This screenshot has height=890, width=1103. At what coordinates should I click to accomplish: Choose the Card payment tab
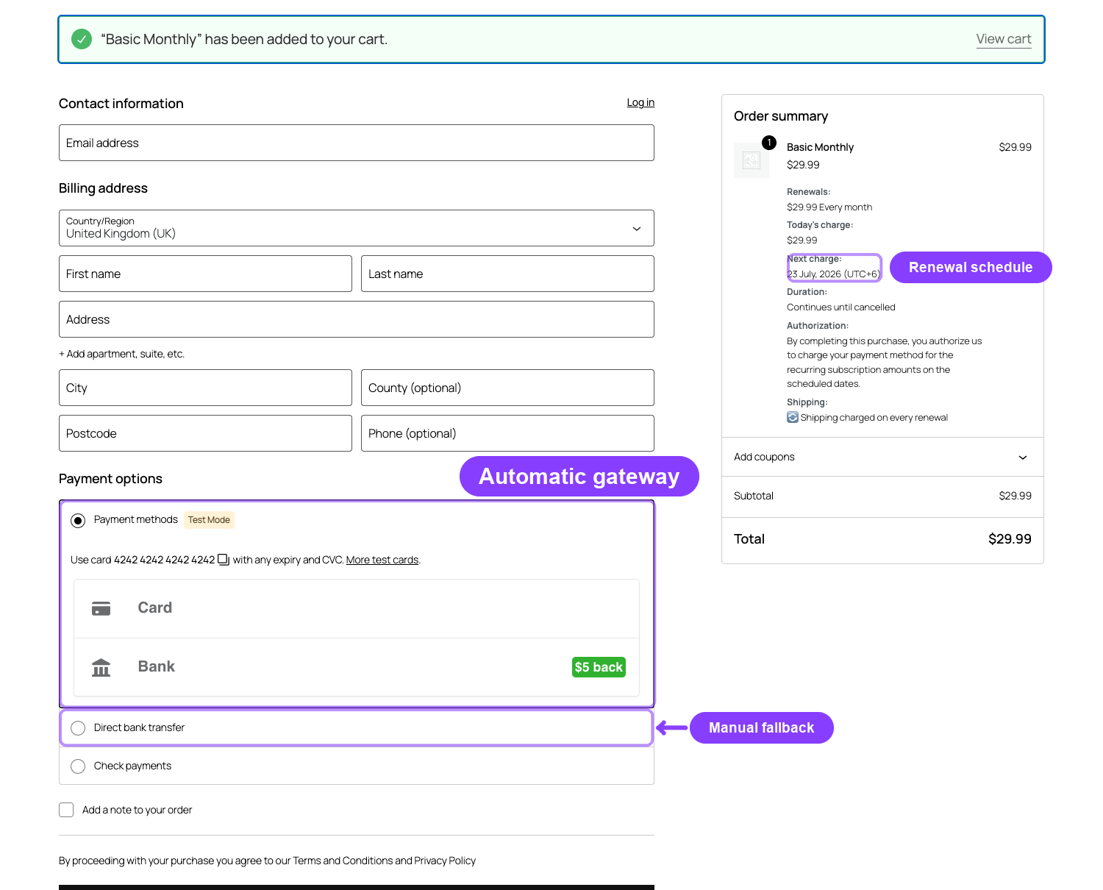357,608
